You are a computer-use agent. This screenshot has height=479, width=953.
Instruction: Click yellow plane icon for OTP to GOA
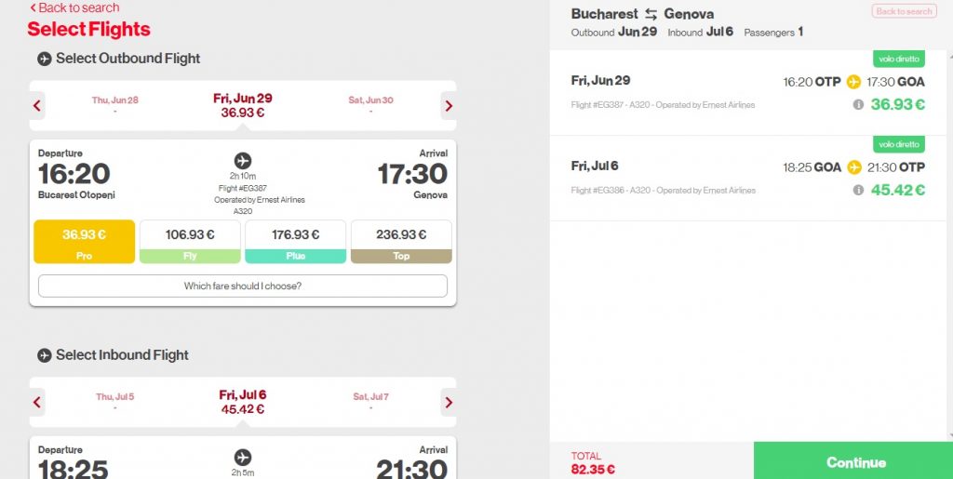(x=854, y=81)
